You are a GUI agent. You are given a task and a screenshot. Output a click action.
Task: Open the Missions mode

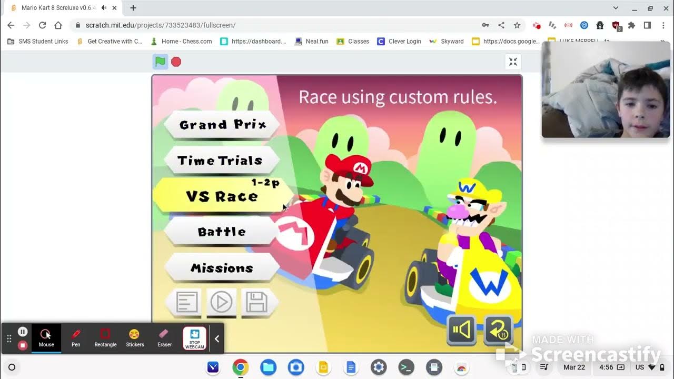pos(222,268)
